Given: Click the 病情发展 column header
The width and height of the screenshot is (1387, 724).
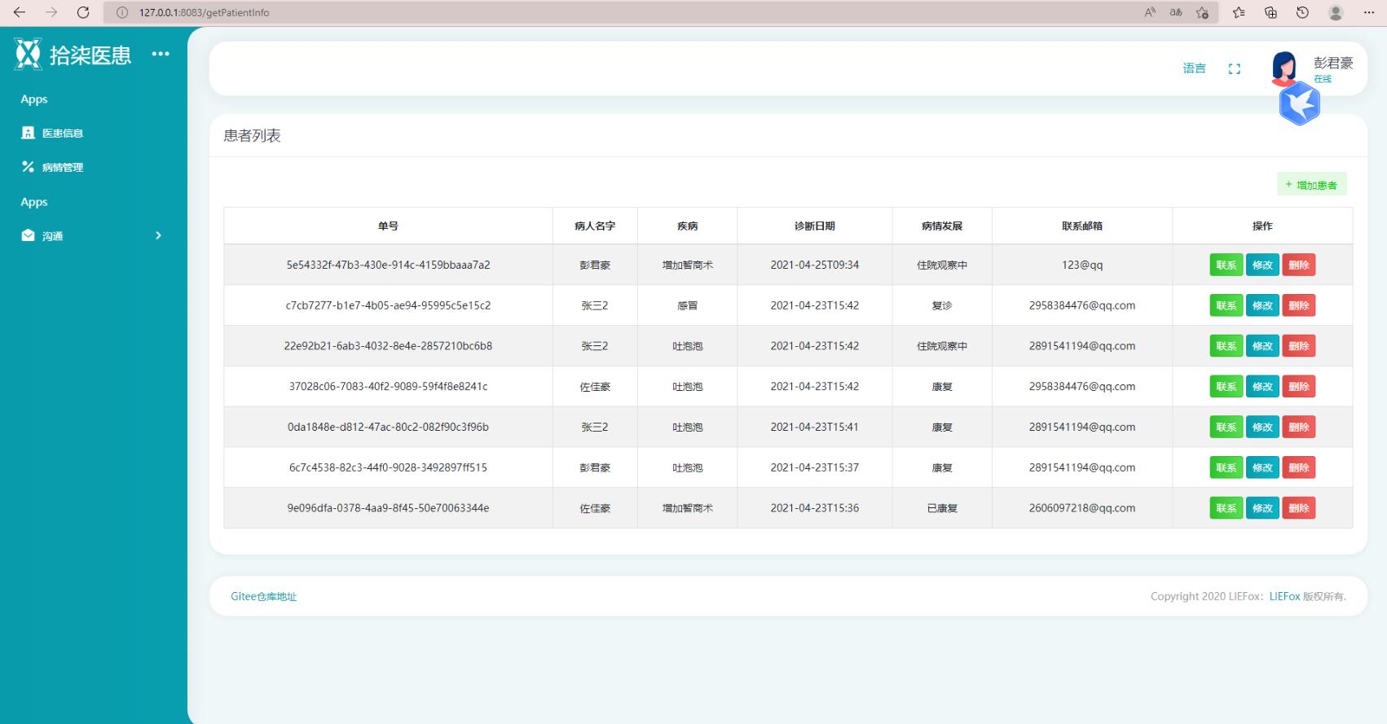Looking at the screenshot, I should point(942,226).
